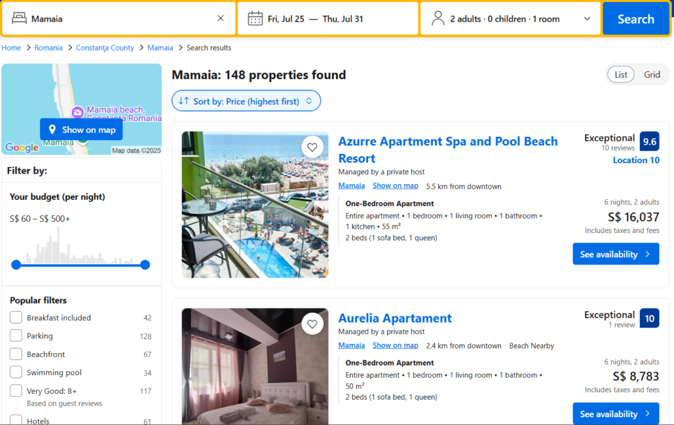Click the calendar icon for dates
Viewport: 674px width, 425px height.
(x=255, y=18)
